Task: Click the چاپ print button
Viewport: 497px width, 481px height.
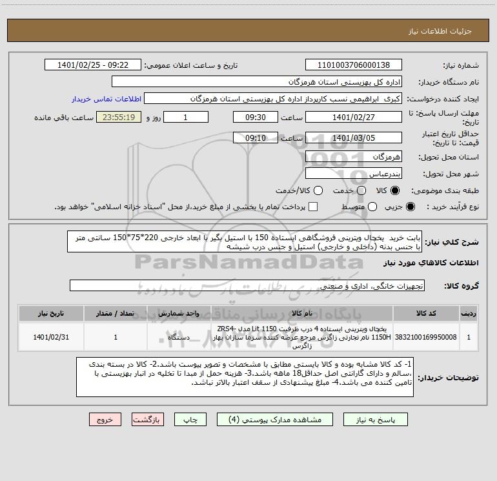Action: [x=190, y=420]
